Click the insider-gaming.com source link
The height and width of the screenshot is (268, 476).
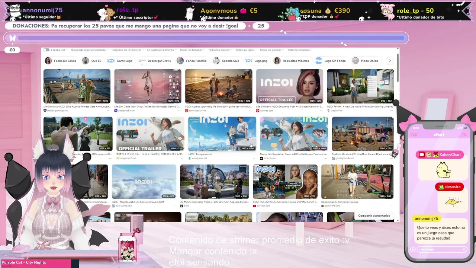point(57,111)
